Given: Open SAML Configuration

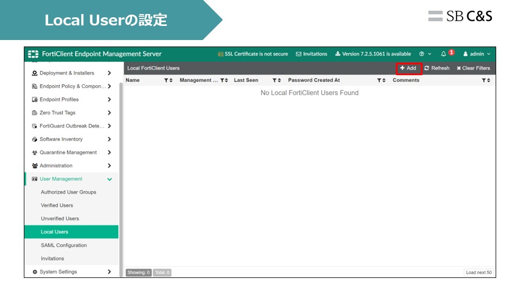Looking at the screenshot, I should pyautogui.click(x=64, y=245).
